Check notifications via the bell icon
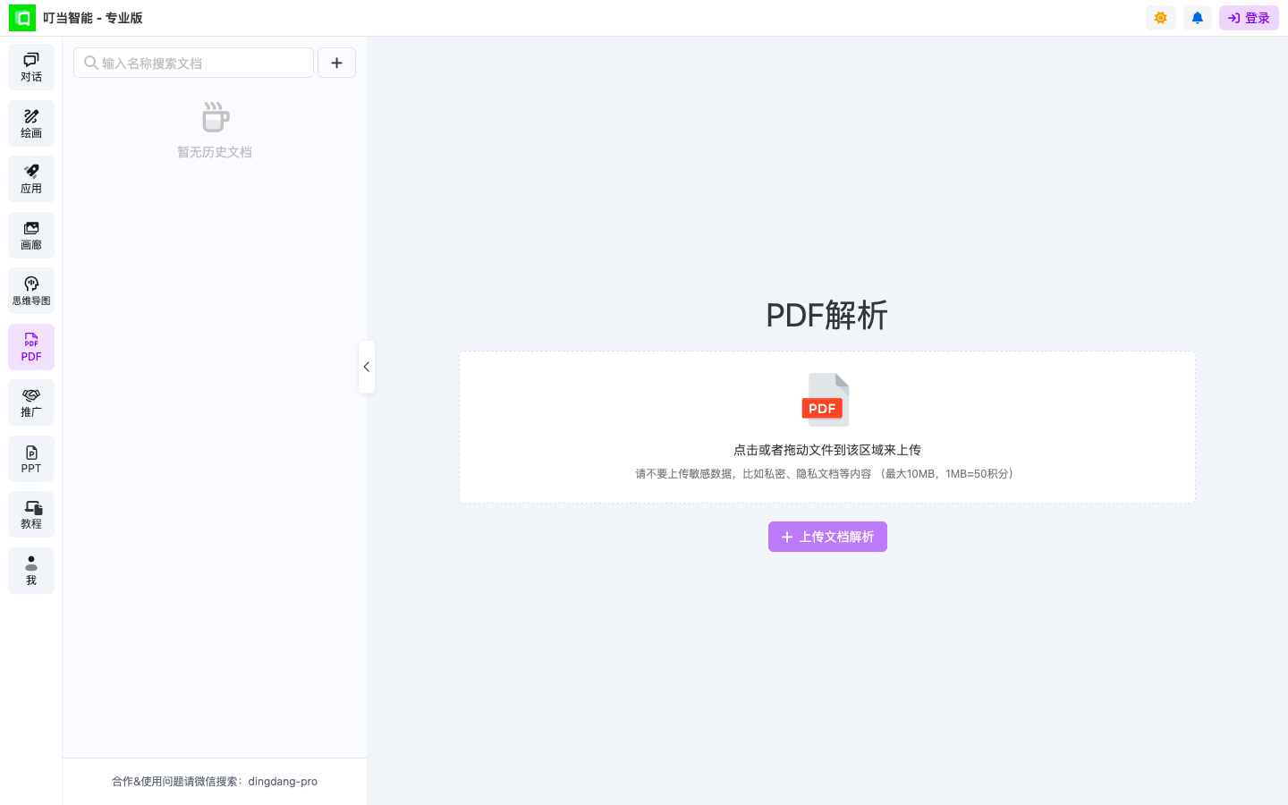The height and width of the screenshot is (805, 1288). tap(1197, 17)
